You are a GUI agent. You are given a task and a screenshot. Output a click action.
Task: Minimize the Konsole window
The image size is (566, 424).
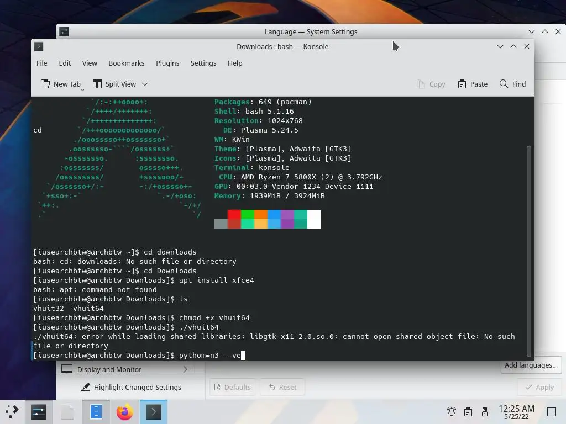[500, 46]
